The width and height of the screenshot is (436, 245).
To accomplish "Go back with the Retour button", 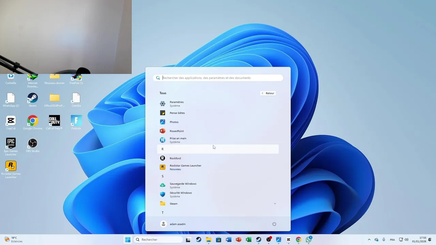I will pos(268,93).
